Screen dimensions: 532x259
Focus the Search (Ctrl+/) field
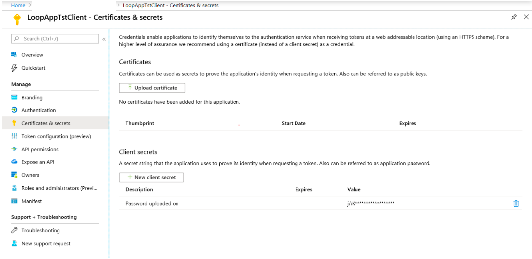pos(55,39)
